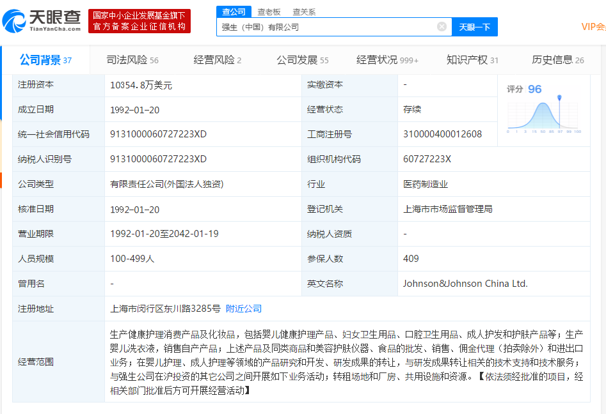Click the 实缴资本 label cell

[349, 84]
